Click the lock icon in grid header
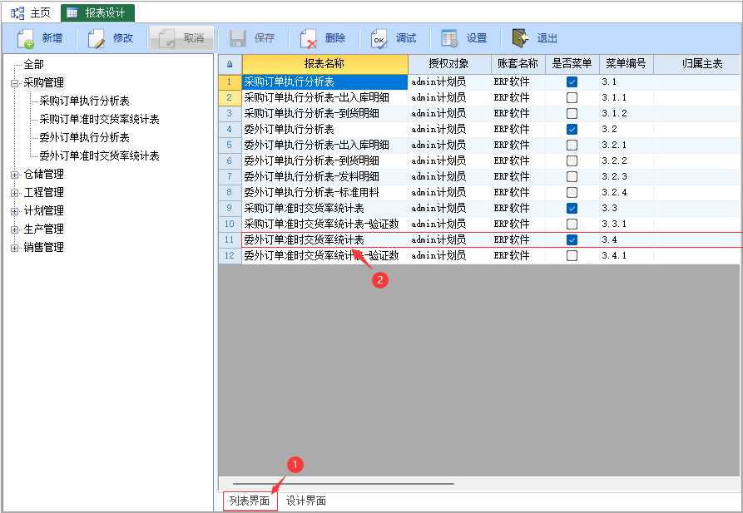This screenshot has width=743, height=513. tap(230, 64)
